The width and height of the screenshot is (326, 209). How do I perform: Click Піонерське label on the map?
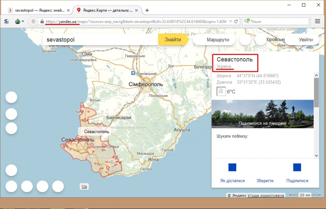pos(158,96)
